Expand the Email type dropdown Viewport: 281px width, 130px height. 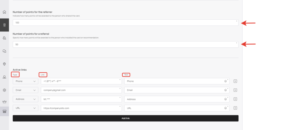(26, 90)
